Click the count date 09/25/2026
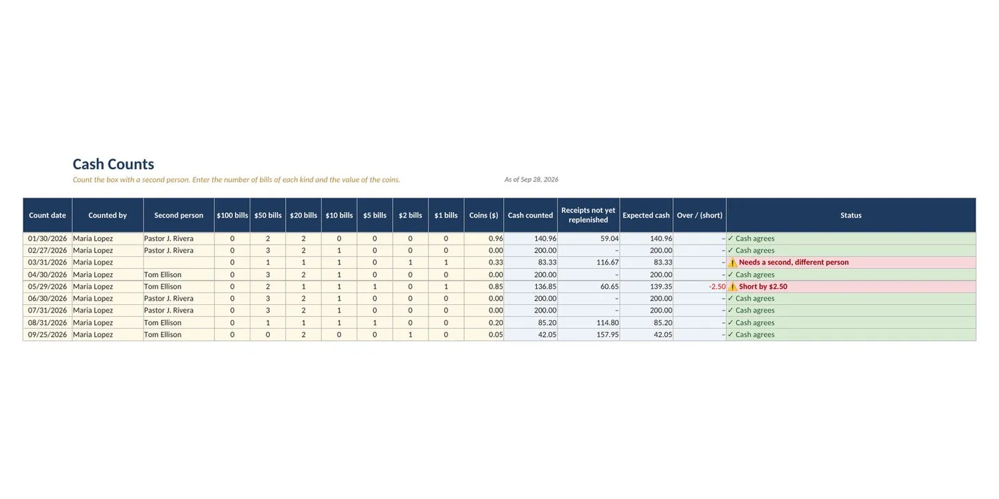This screenshot has height=499, width=999. click(x=47, y=335)
